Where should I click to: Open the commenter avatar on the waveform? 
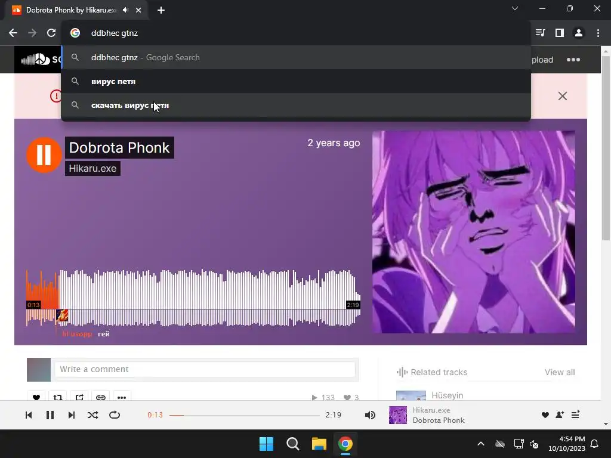(62, 315)
